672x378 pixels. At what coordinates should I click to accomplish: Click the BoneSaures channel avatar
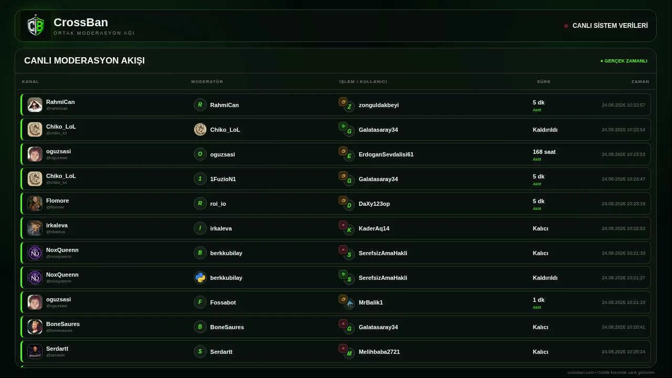(x=35, y=327)
